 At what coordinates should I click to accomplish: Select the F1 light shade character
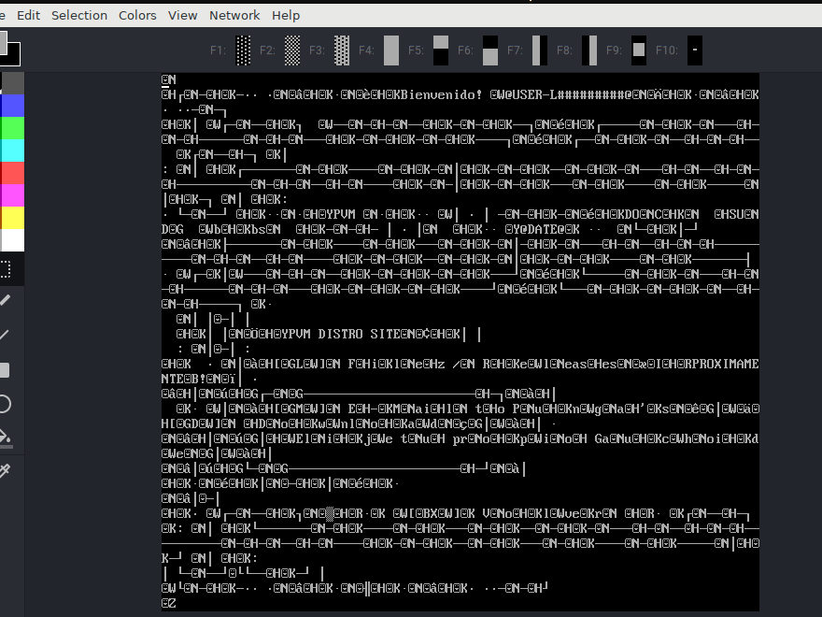click(x=241, y=50)
